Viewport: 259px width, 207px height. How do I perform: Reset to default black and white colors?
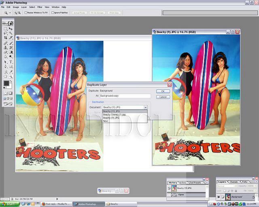click(x=4, y=88)
